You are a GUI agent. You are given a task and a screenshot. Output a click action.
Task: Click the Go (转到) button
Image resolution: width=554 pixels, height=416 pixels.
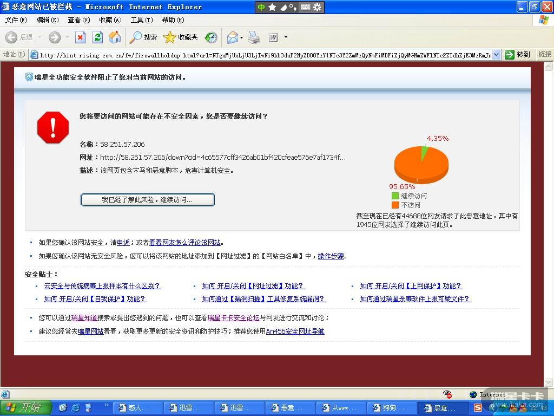point(518,55)
